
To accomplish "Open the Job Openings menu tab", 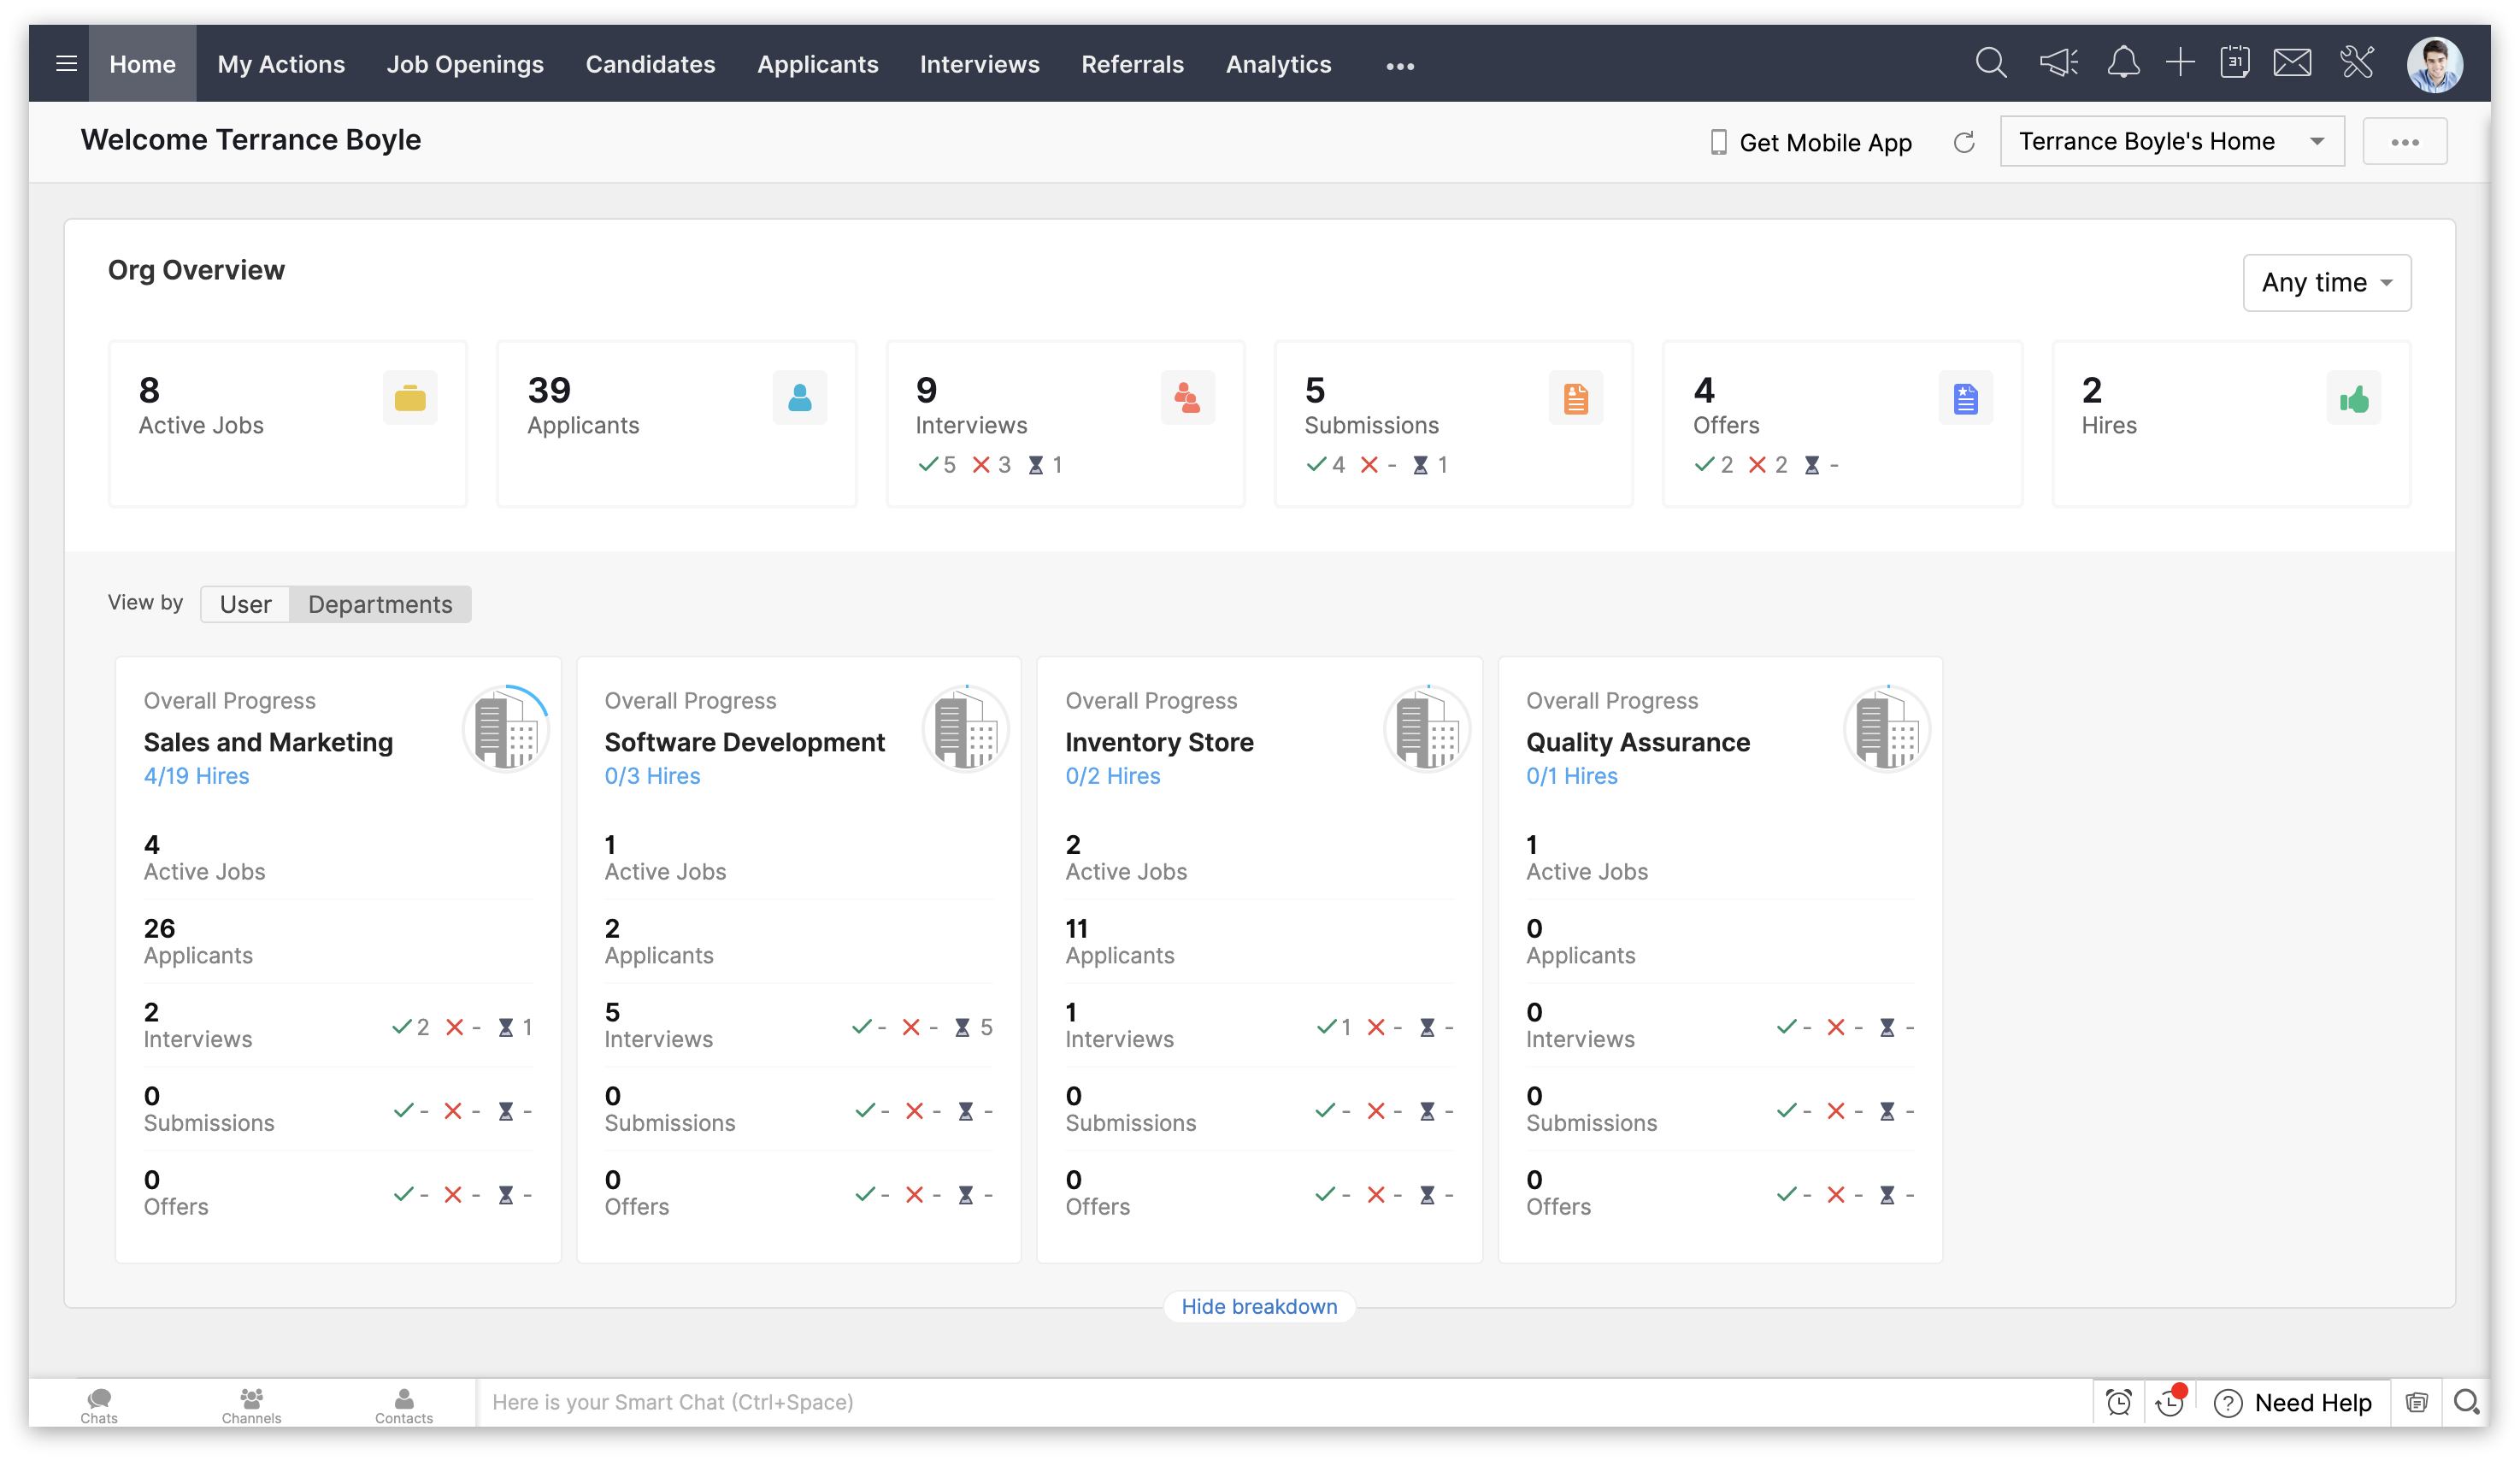I will [464, 64].
